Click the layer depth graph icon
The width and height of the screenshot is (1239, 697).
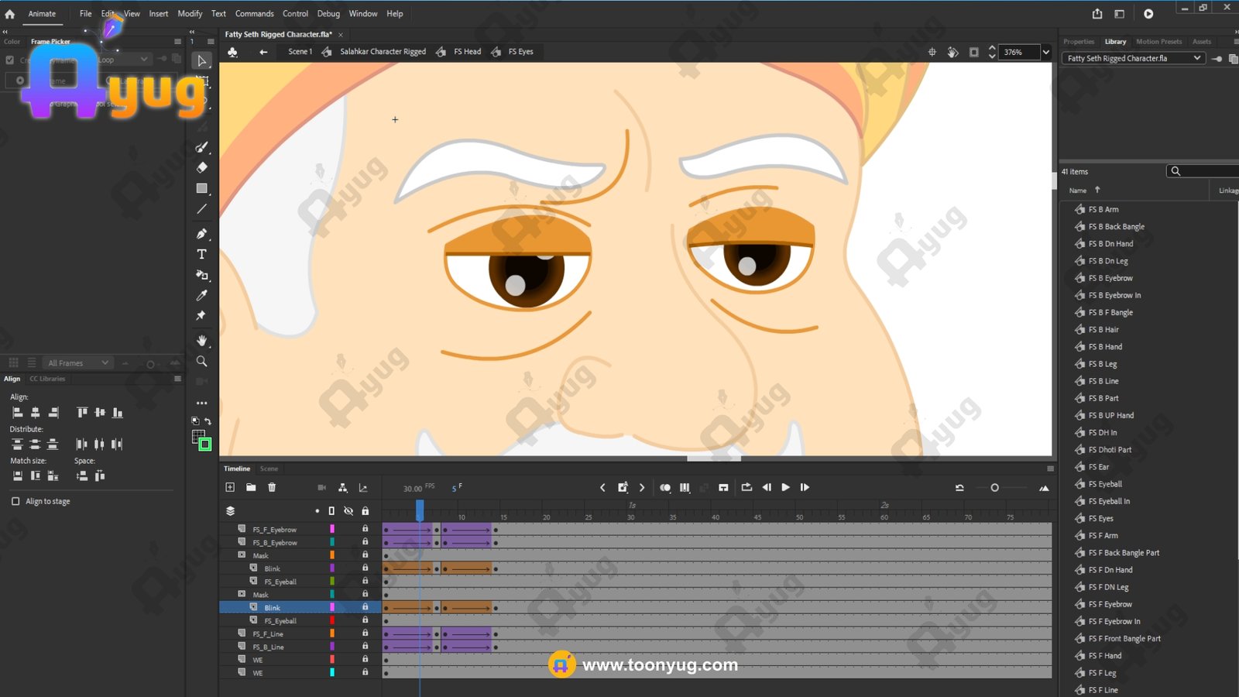[363, 488]
